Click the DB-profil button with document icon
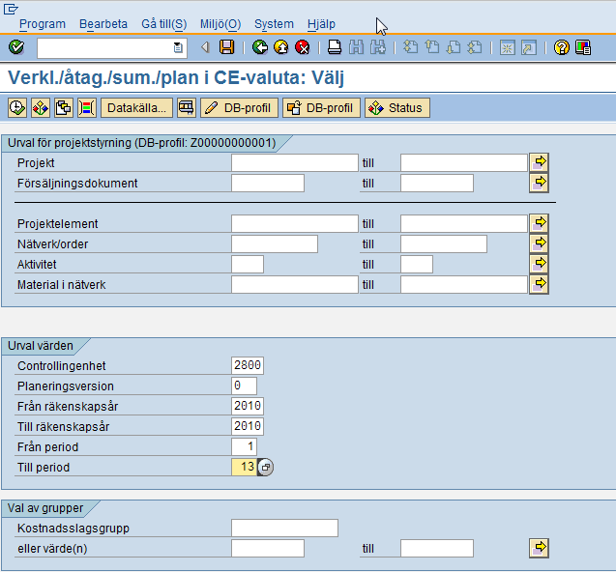Viewport: 616px width, 572px height. (321, 107)
